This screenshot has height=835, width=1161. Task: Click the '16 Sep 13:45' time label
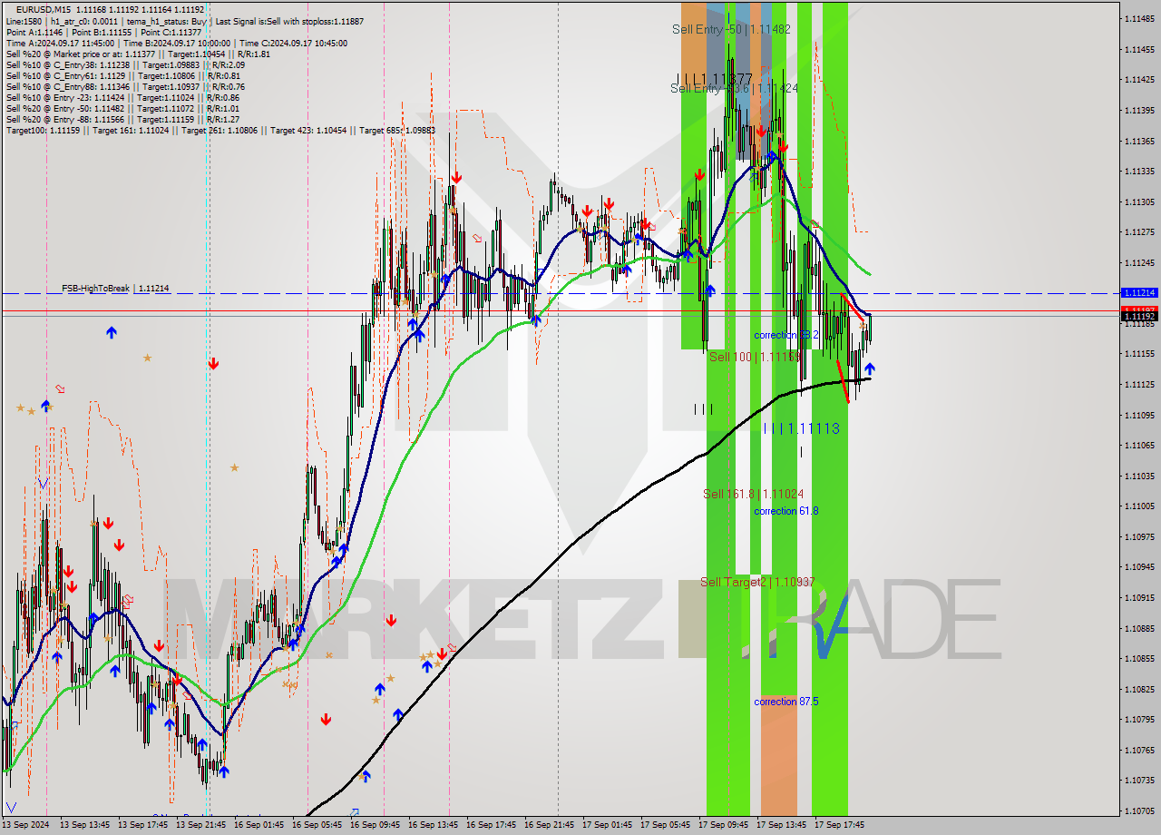[x=433, y=825]
